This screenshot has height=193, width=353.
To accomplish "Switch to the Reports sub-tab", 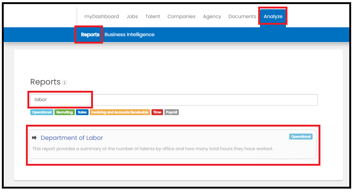I will click(x=90, y=35).
